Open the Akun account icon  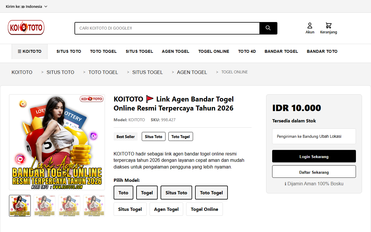(x=310, y=28)
